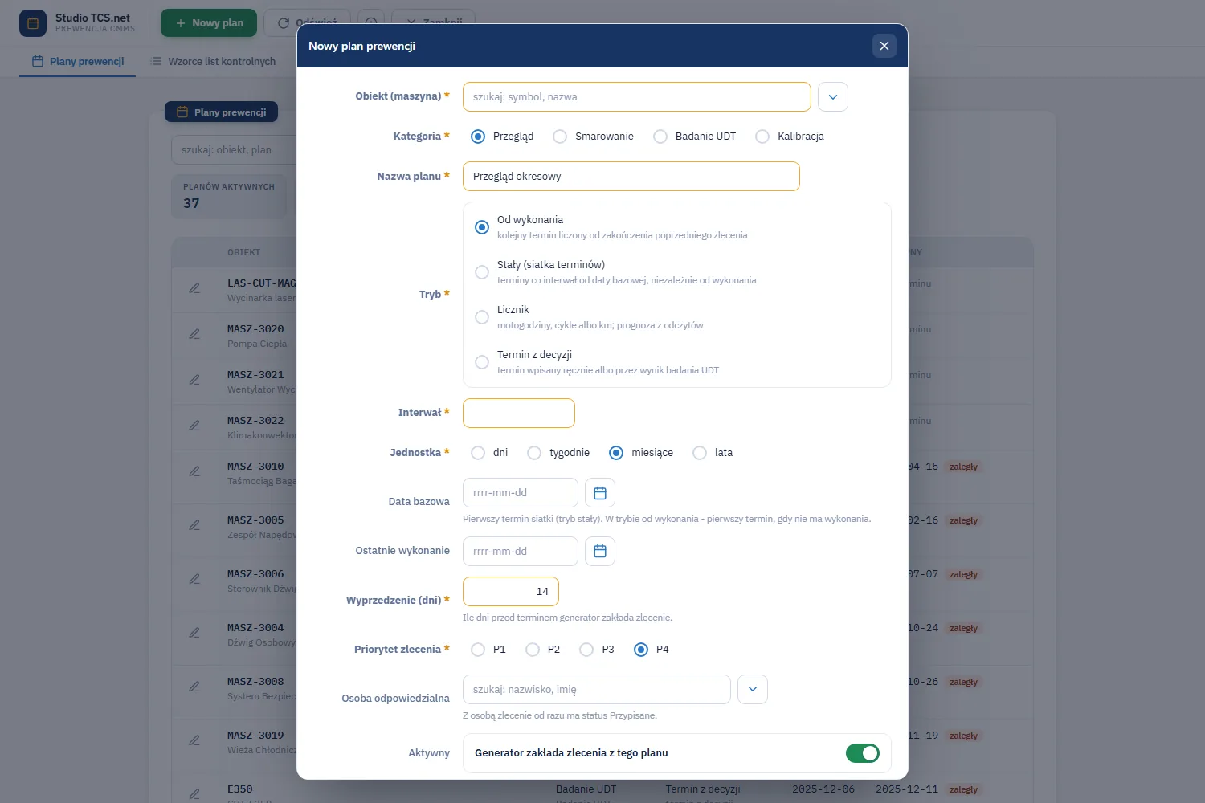Click the Nowy plan button
The width and height of the screenshot is (1205, 803).
[209, 23]
